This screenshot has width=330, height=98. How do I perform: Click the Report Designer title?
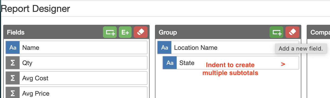click(x=36, y=9)
